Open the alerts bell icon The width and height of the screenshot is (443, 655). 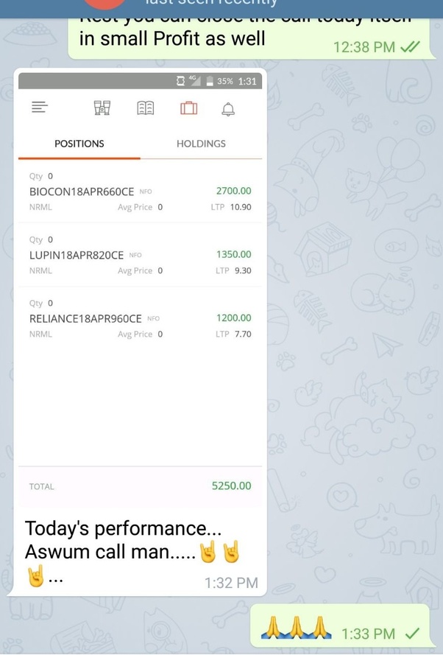[228, 108]
